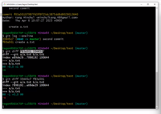Click the Date line Thu Apr 6 10:07:27 2023
The image size is (161, 114).
[x=32, y=21]
